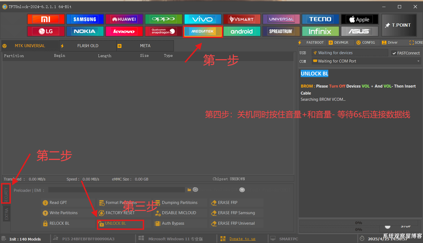Click the USB Waiting for devices field
Viewport: 423px width, 243px height.
click(350, 53)
